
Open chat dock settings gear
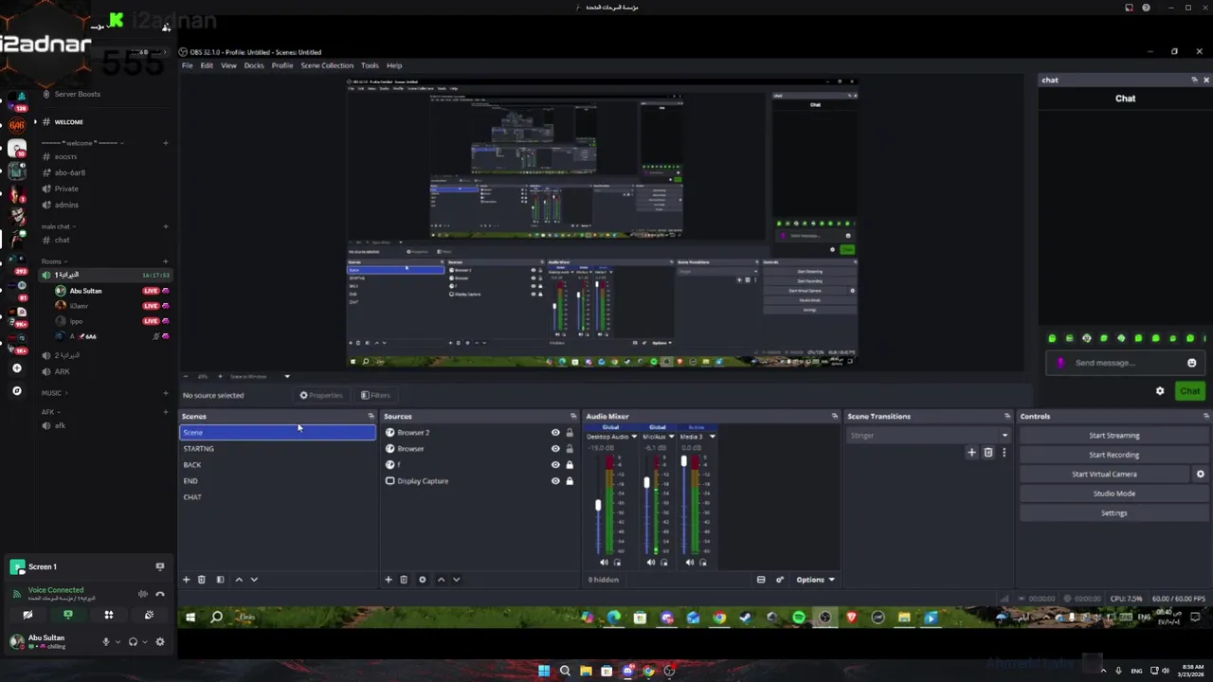tap(1160, 391)
